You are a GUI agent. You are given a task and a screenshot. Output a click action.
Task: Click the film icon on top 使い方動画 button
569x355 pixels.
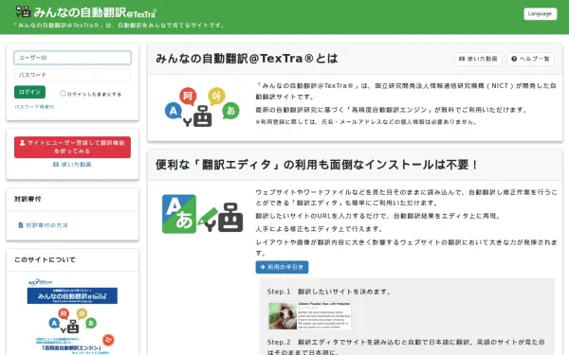tap(462, 59)
